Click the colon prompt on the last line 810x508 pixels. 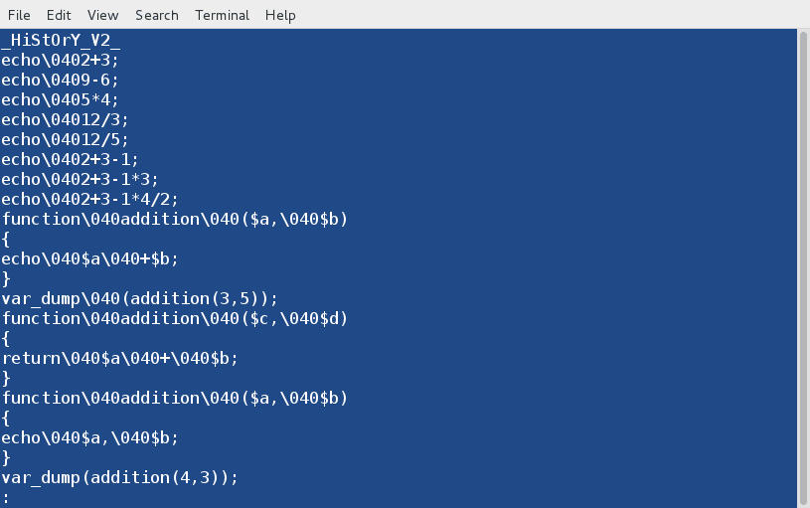[x=5, y=497]
